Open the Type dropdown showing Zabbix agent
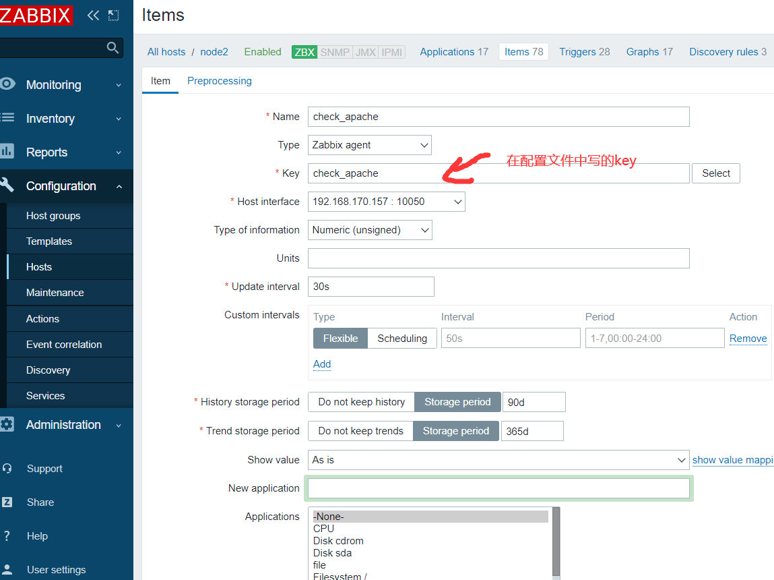The width and height of the screenshot is (774, 580). 370,145
